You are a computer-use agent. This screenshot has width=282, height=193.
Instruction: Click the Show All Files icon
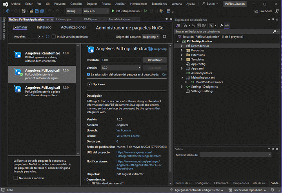[204, 26]
